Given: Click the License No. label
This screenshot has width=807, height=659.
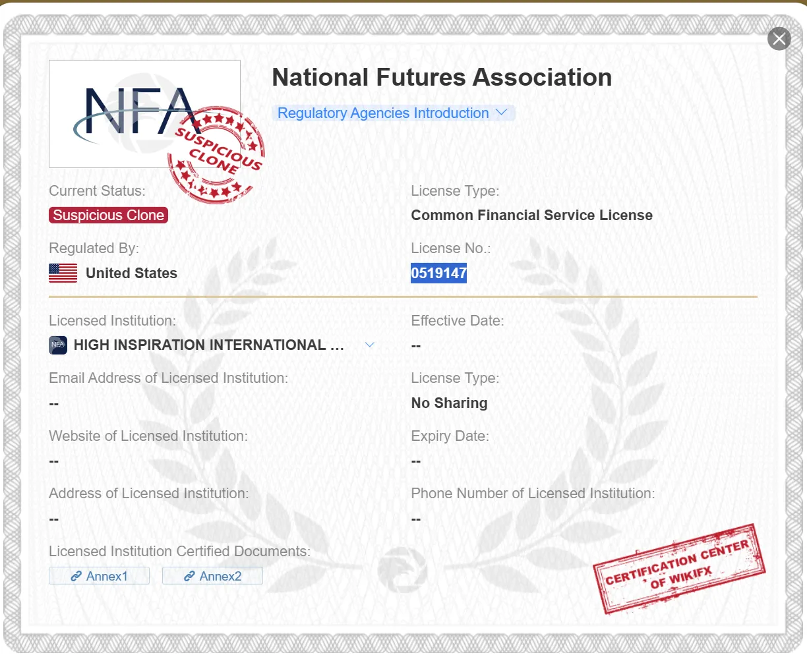Looking at the screenshot, I should [x=451, y=248].
